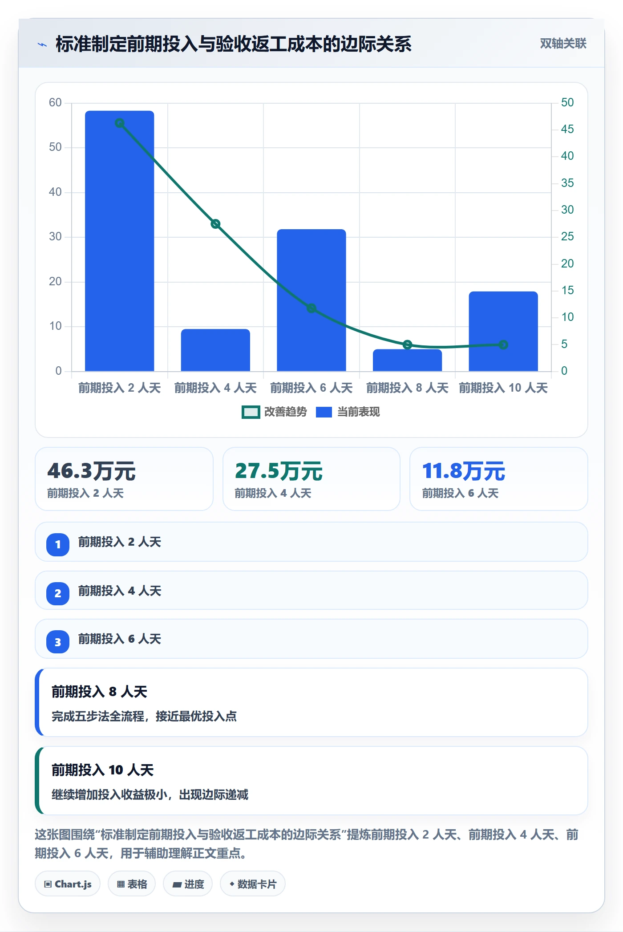Click the line point at 前期投入 4 人天
Image resolution: width=623 pixels, height=932 pixels.
(x=215, y=224)
